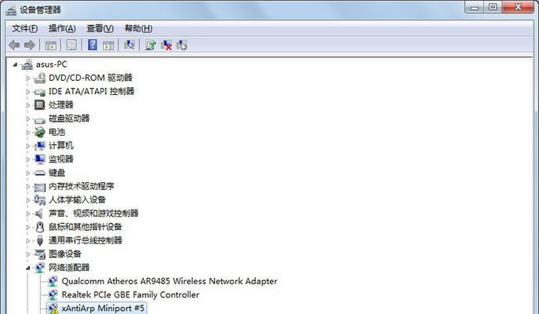The image size is (539, 314).
Task: Click the 图像设备 label
Action: click(65, 254)
